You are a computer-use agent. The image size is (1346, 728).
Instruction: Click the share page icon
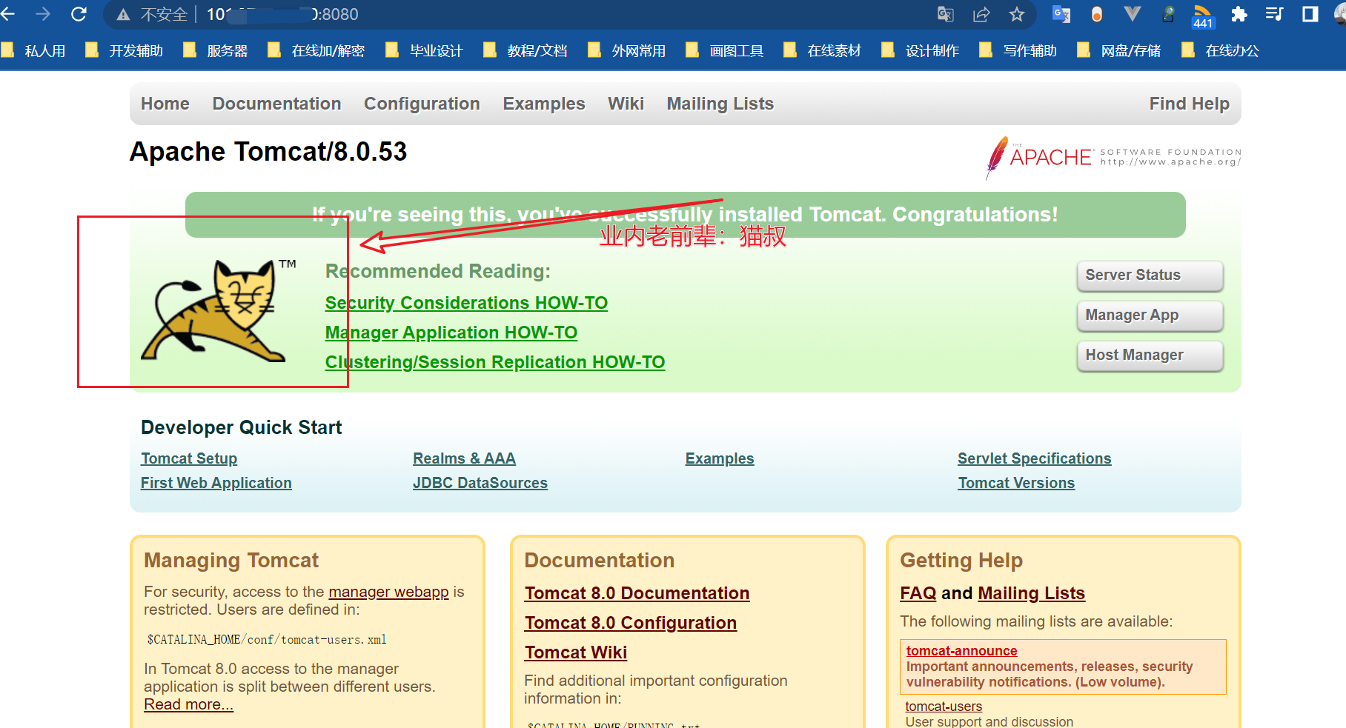pos(981,14)
